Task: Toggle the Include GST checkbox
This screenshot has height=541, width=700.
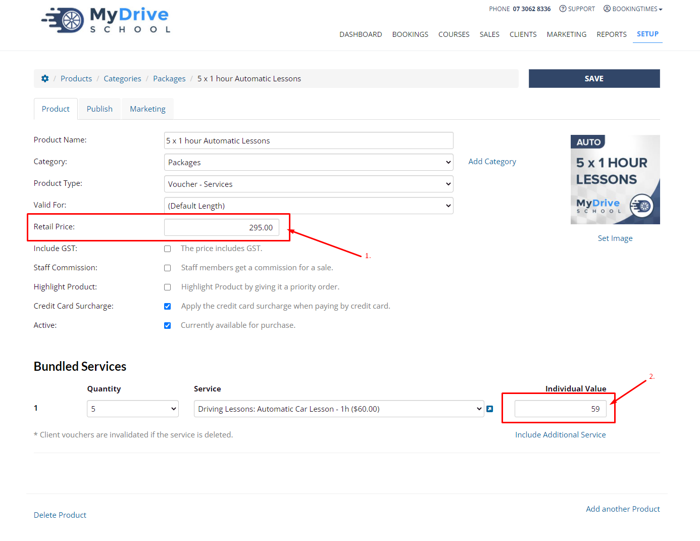Action: pyautogui.click(x=168, y=249)
